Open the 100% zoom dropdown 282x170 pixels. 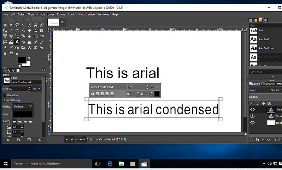[84, 139]
